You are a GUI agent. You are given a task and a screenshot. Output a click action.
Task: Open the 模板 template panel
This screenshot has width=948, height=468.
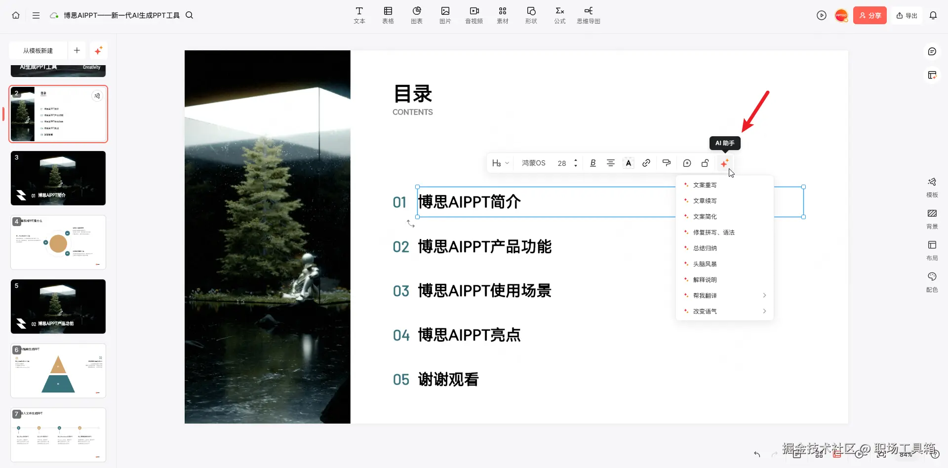(932, 188)
